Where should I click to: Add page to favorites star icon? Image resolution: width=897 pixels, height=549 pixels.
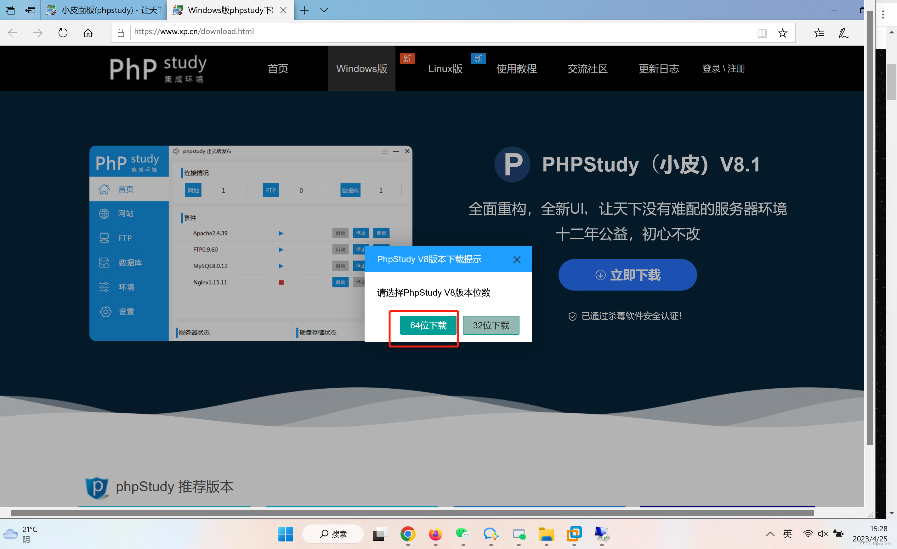point(782,33)
